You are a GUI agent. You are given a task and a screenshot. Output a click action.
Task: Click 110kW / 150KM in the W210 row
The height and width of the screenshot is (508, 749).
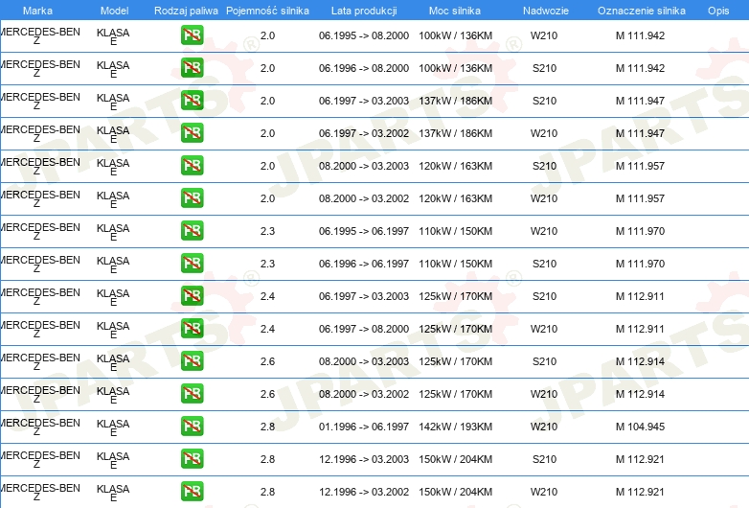pyautogui.click(x=456, y=231)
